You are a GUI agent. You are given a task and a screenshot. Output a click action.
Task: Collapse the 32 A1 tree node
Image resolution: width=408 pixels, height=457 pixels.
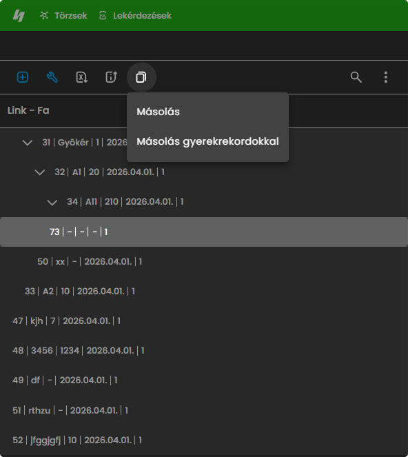(x=40, y=172)
